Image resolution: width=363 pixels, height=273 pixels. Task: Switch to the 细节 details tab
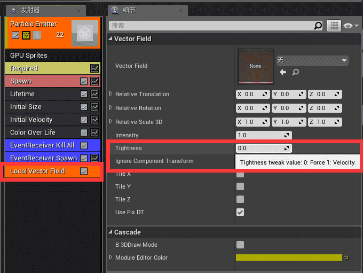127,10
